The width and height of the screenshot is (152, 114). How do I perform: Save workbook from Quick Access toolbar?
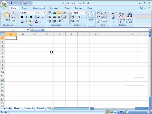(x=11, y=3)
